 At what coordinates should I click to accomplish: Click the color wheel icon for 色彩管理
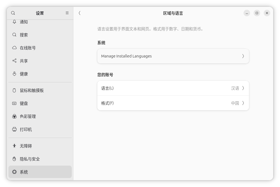click(14, 117)
